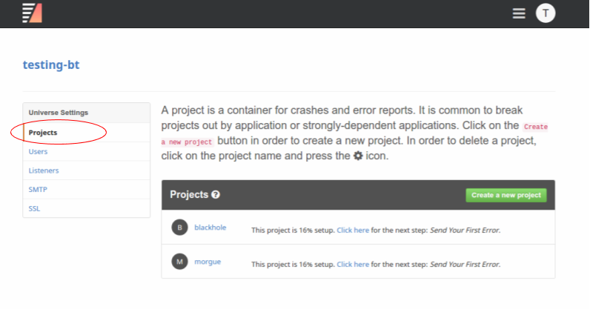Screen dimensions: 590x309
Task: Open the hamburger menu icon
Action: pos(519,13)
